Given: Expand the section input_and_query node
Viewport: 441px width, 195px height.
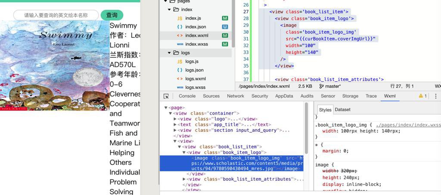Looking at the screenshot, I should point(175,130).
